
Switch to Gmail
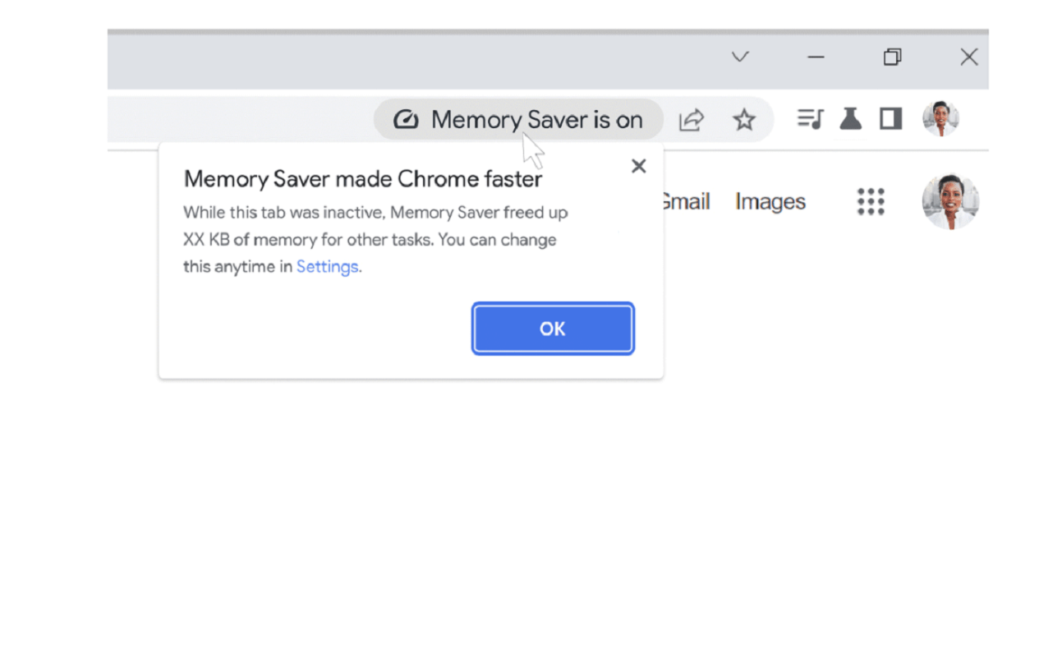coord(687,201)
